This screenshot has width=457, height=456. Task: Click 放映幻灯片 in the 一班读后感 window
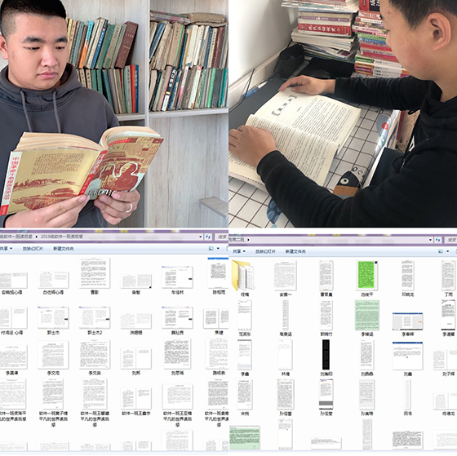click(x=33, y=249)
